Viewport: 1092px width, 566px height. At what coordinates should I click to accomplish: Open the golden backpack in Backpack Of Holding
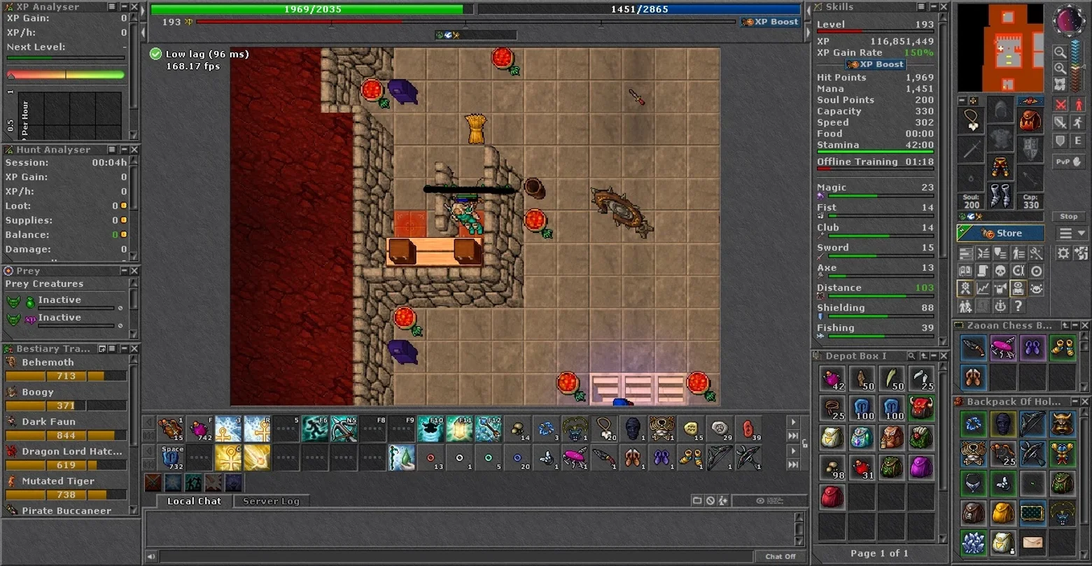(x=1003, y=513)
